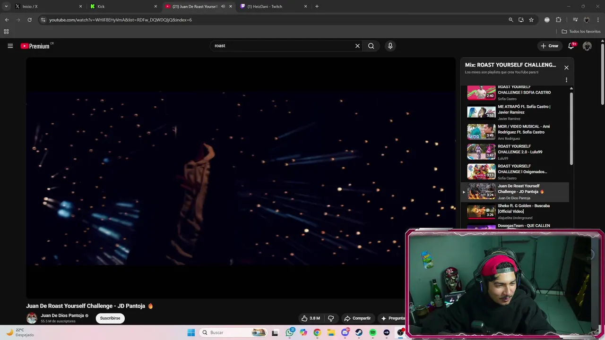Play ROAST YOURSELF CHALLENGE | SOFIA CASTRO item

515,93
